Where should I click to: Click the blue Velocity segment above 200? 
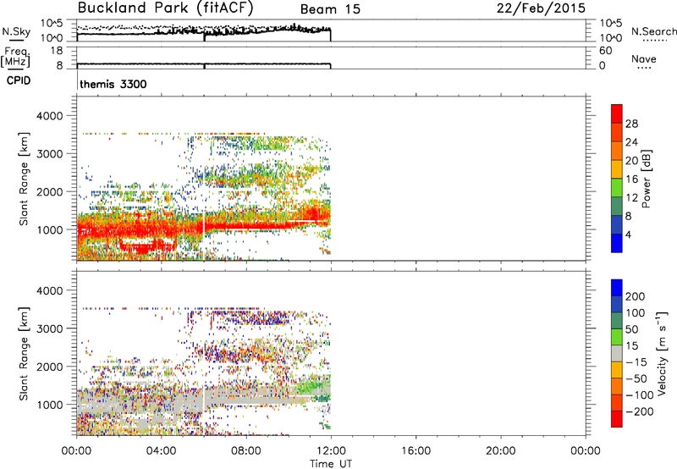[x=617, y=288]
